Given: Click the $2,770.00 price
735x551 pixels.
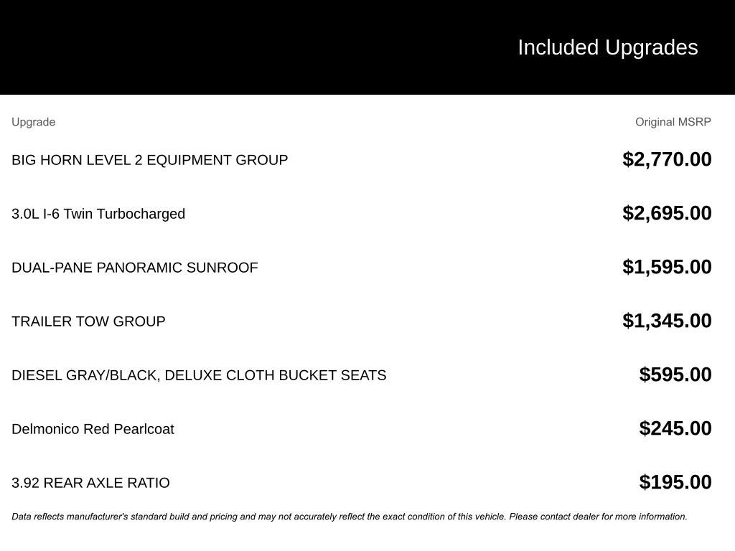Looking at the screenshot, I should tap(667, 159).
